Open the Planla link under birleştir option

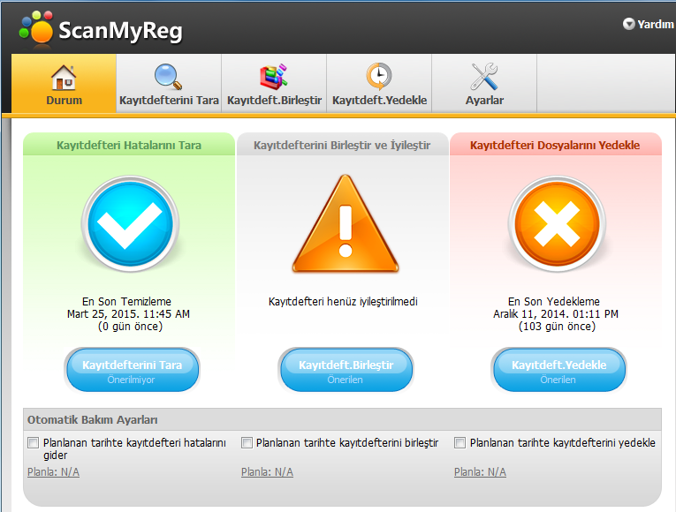(267, 472)
